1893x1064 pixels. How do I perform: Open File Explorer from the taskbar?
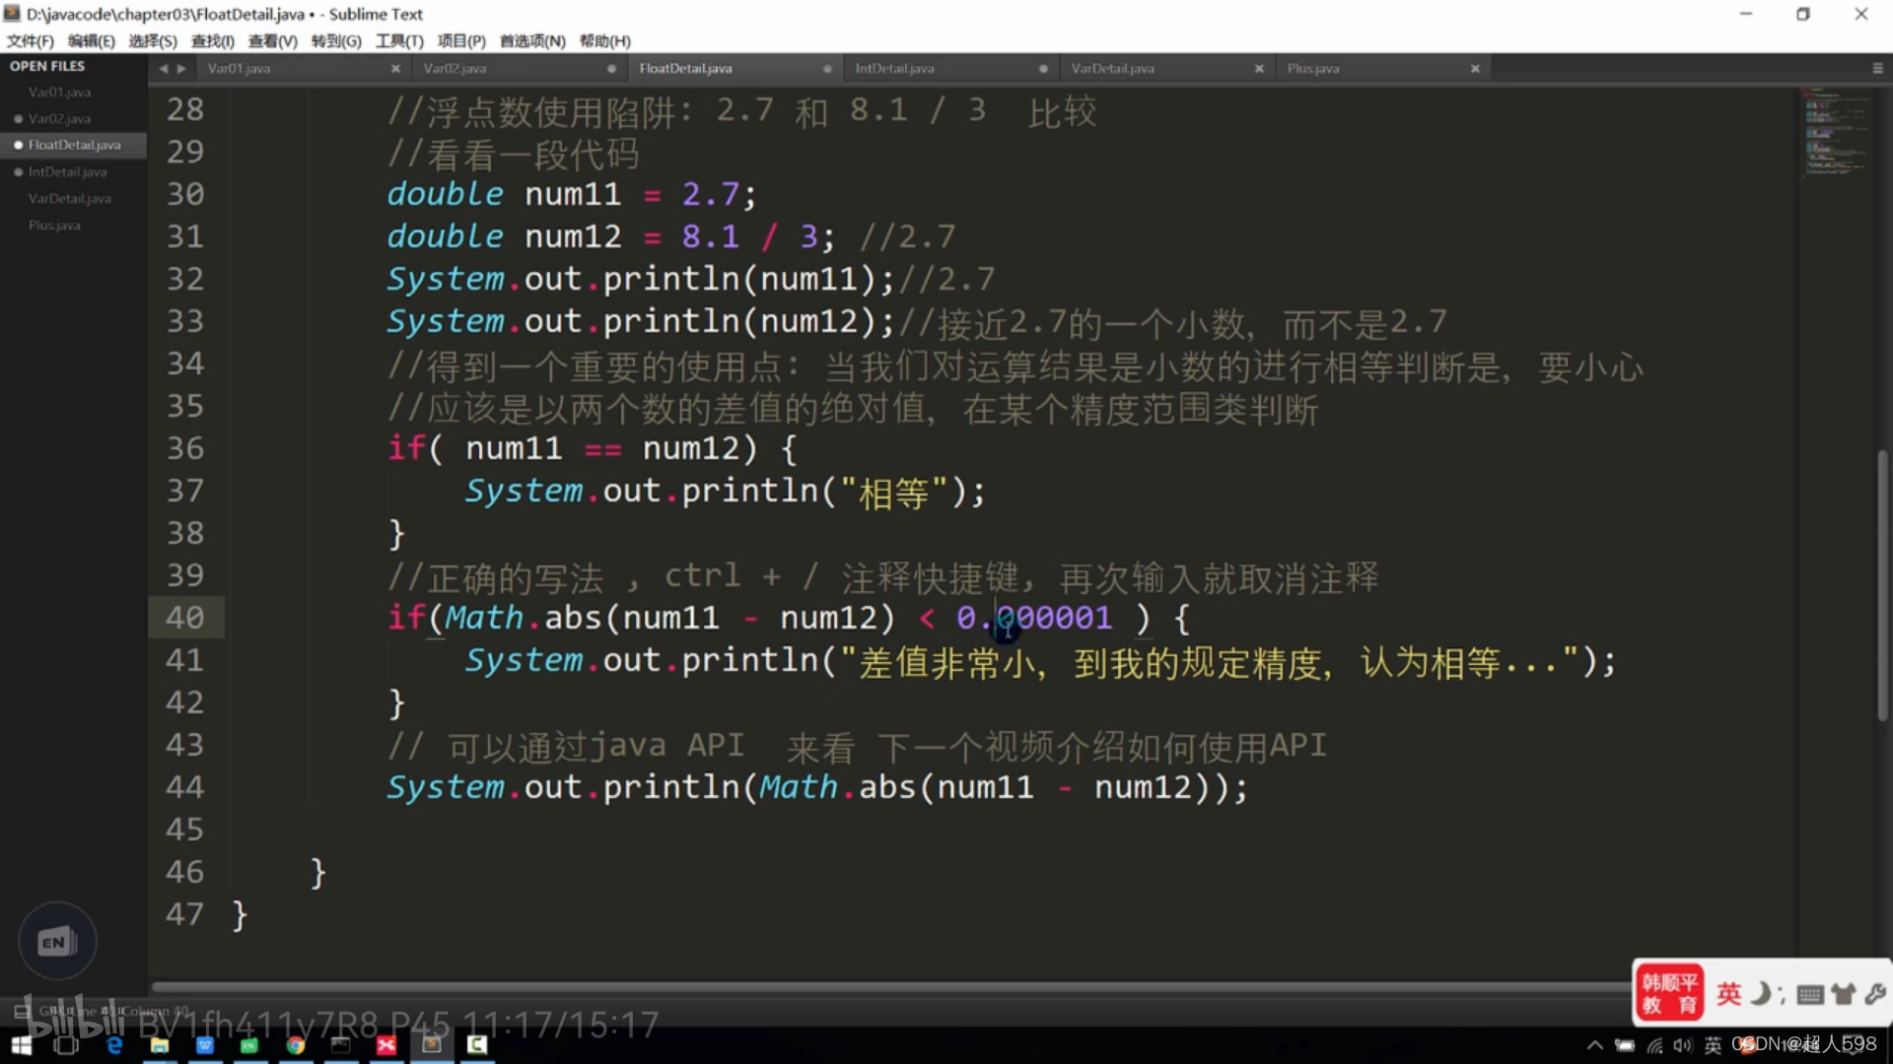[160, 1045]
